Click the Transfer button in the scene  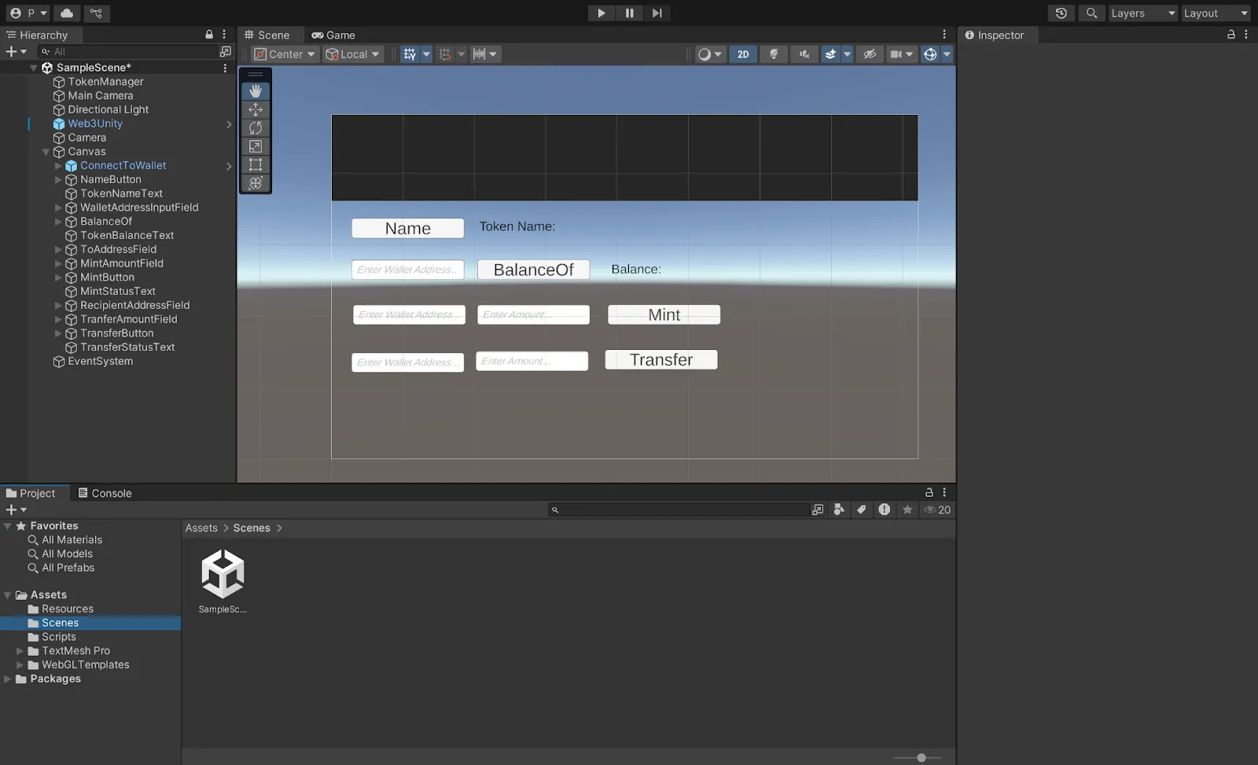(661, 360)
